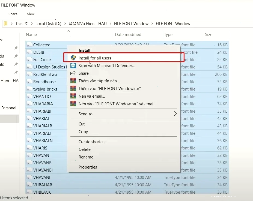Click the shield icon beside Install for all users
253x201 pixels.
click(x=73, y=58)
